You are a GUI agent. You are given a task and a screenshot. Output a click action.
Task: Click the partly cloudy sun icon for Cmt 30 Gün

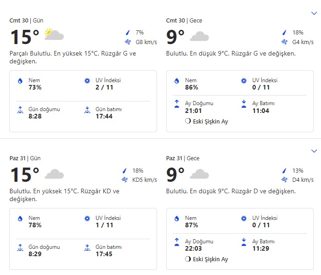point(54,35)
